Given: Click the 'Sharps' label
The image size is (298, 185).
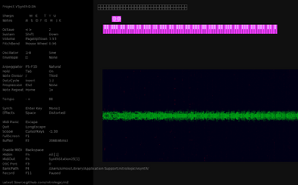Looking at the screenshot, I should (8, 16).
